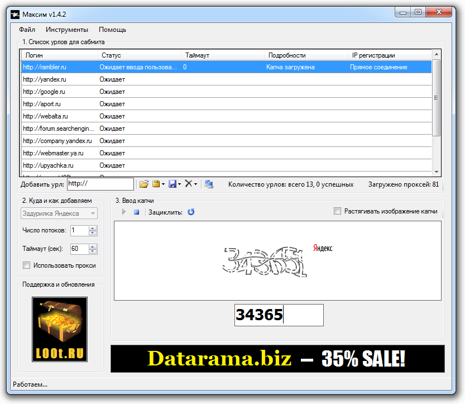
Task: Open the Помощь menu
Action: [x=112, y=30]
